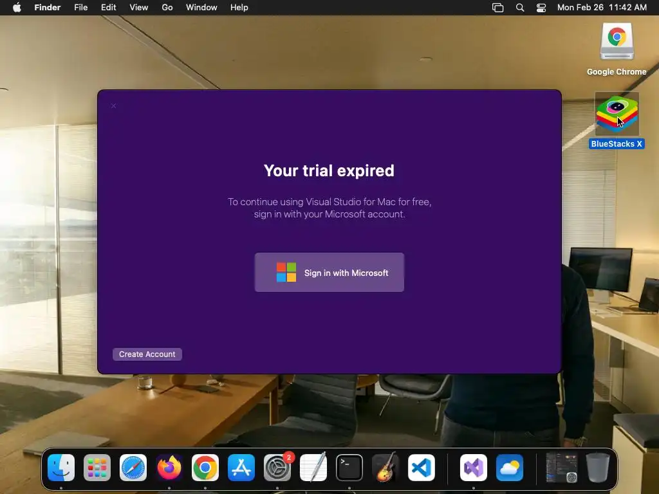The width and height of the screenshot is (659, 494).
Task: Click the Google Chrome label on desktop
Action: pos(617,72)
